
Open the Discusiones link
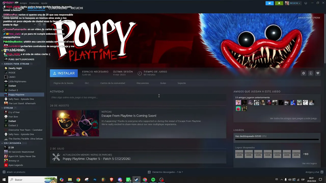pyautogui.click(x=143, y=83)
